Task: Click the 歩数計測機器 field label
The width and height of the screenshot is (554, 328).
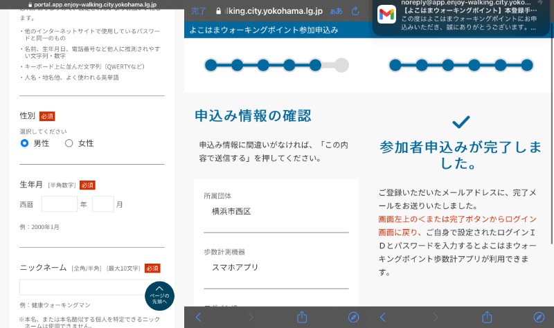Action: pyautogui.click(x=224, y=252)
